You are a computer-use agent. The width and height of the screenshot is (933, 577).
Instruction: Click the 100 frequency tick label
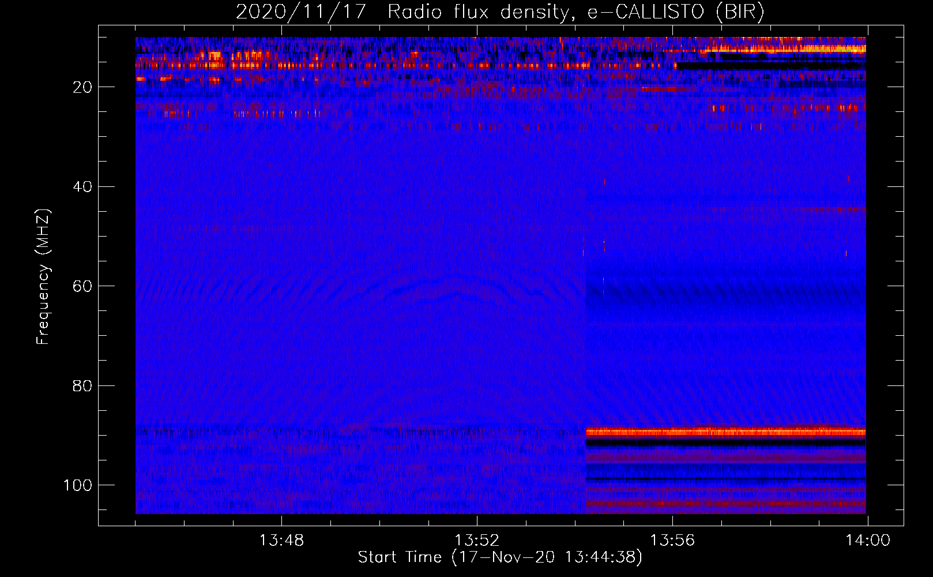[78, 485]
